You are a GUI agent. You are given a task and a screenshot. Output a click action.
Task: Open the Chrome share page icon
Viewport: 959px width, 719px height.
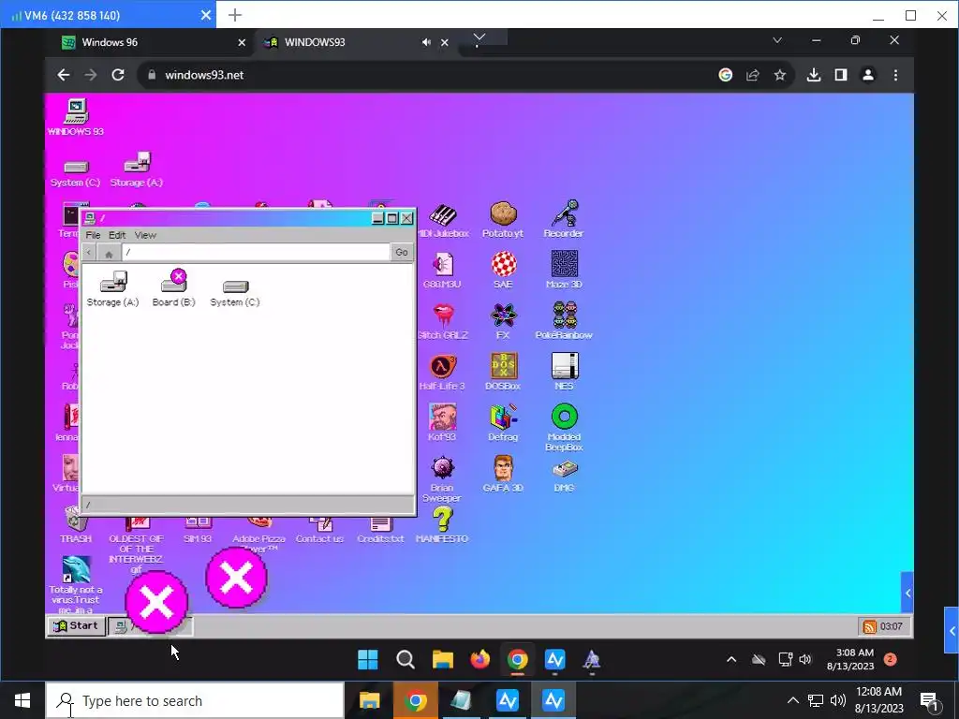click(x=753, y=75)
